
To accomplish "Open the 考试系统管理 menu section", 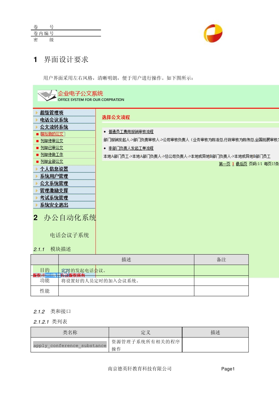I will [54, 198].
